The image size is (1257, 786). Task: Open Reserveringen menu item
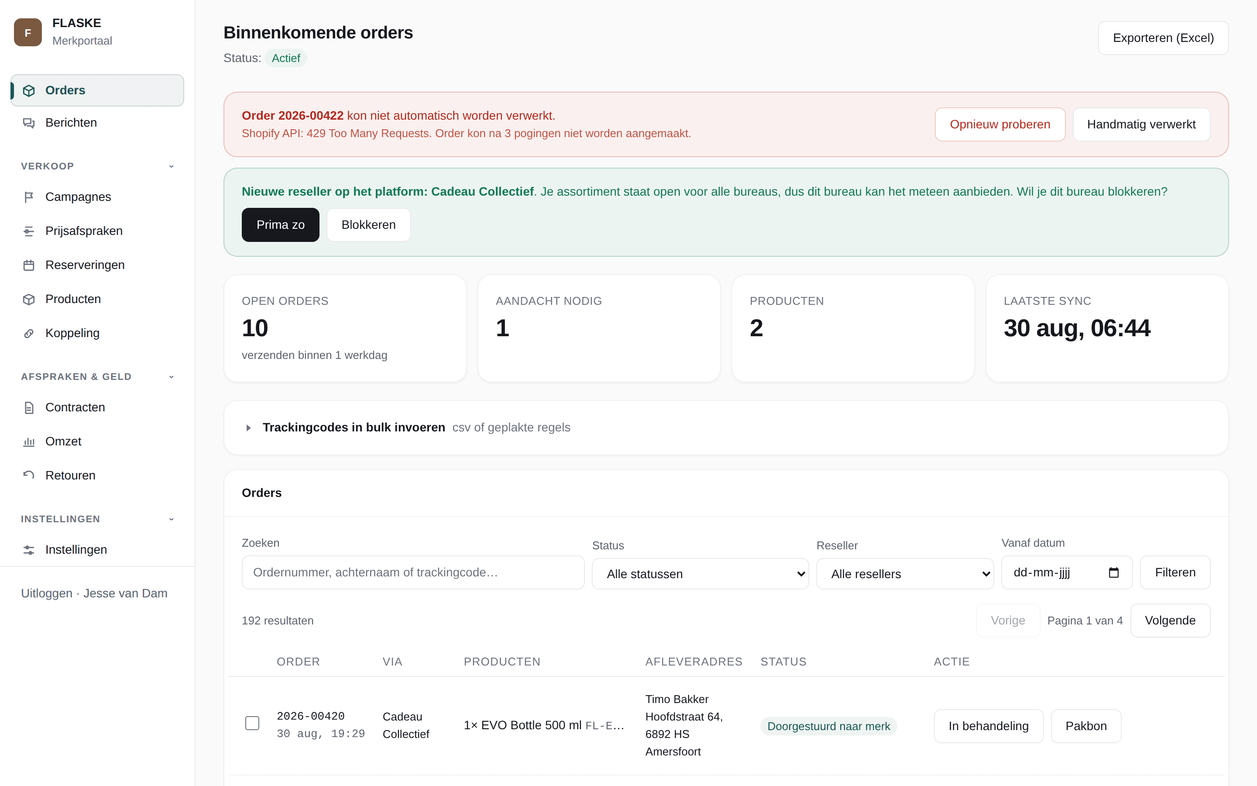97,265
